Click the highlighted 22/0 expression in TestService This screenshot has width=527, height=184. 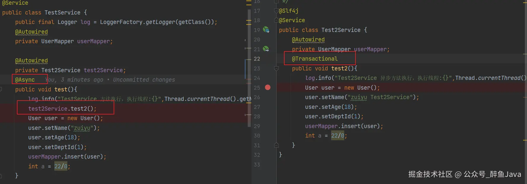tap(61, 166)
